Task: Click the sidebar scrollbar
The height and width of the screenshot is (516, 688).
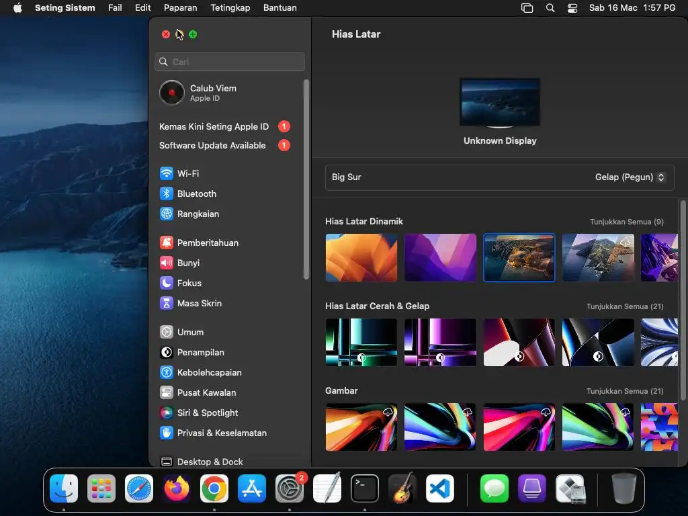Action: [x=306, y=179]
